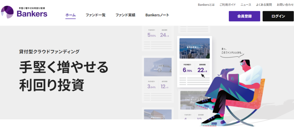
Task: Click the 12ヶ月 term beside 3.84%
Action: 165,87
